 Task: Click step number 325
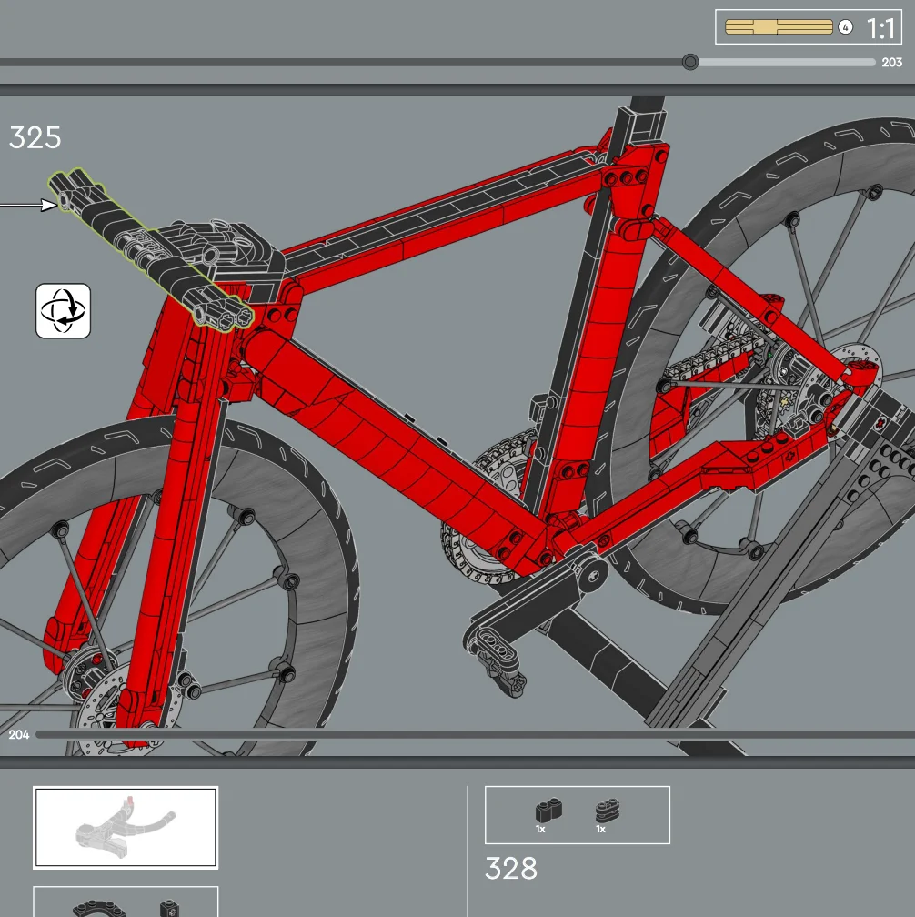35,138
